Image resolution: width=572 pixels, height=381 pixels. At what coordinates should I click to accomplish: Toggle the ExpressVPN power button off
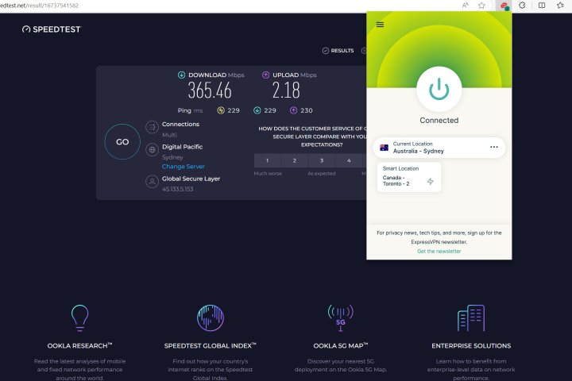click(439, 89)
